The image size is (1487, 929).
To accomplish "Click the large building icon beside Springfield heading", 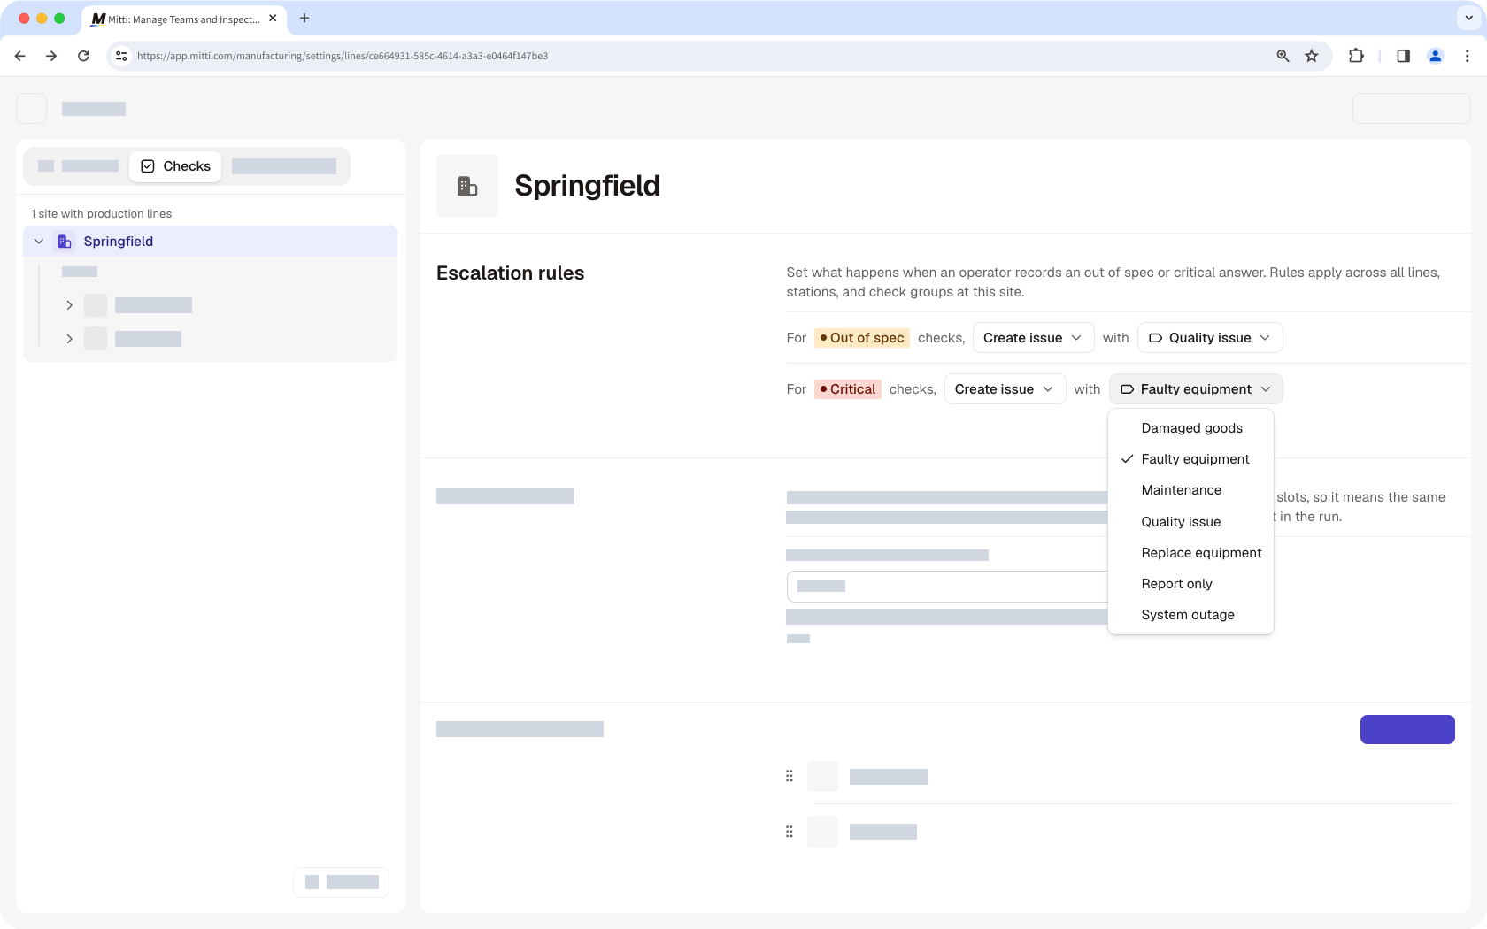I will click(x=467, y=186).
